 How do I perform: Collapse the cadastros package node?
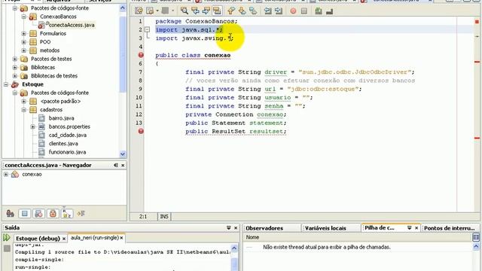23,110
